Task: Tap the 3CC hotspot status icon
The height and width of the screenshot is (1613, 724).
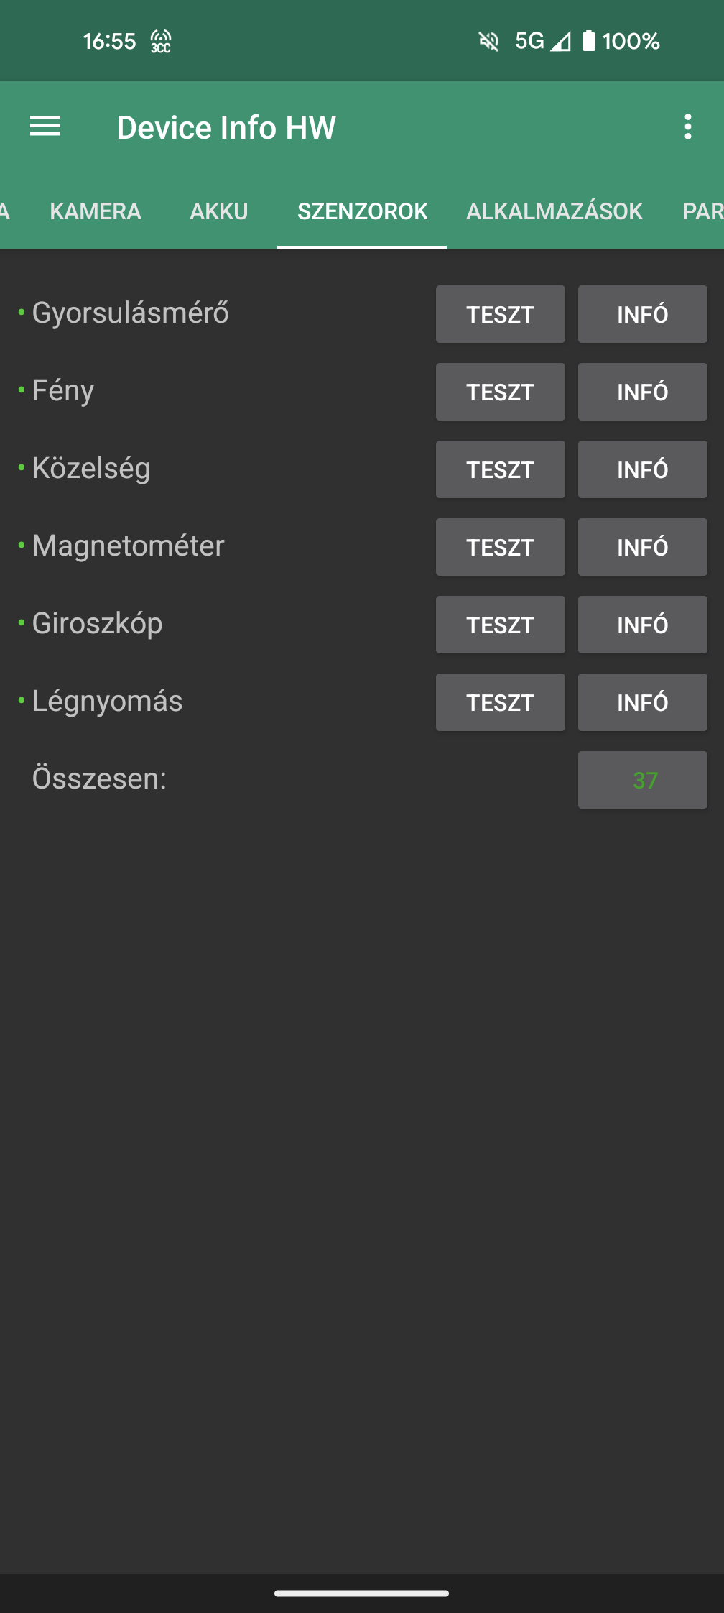Action: (161, 42)
